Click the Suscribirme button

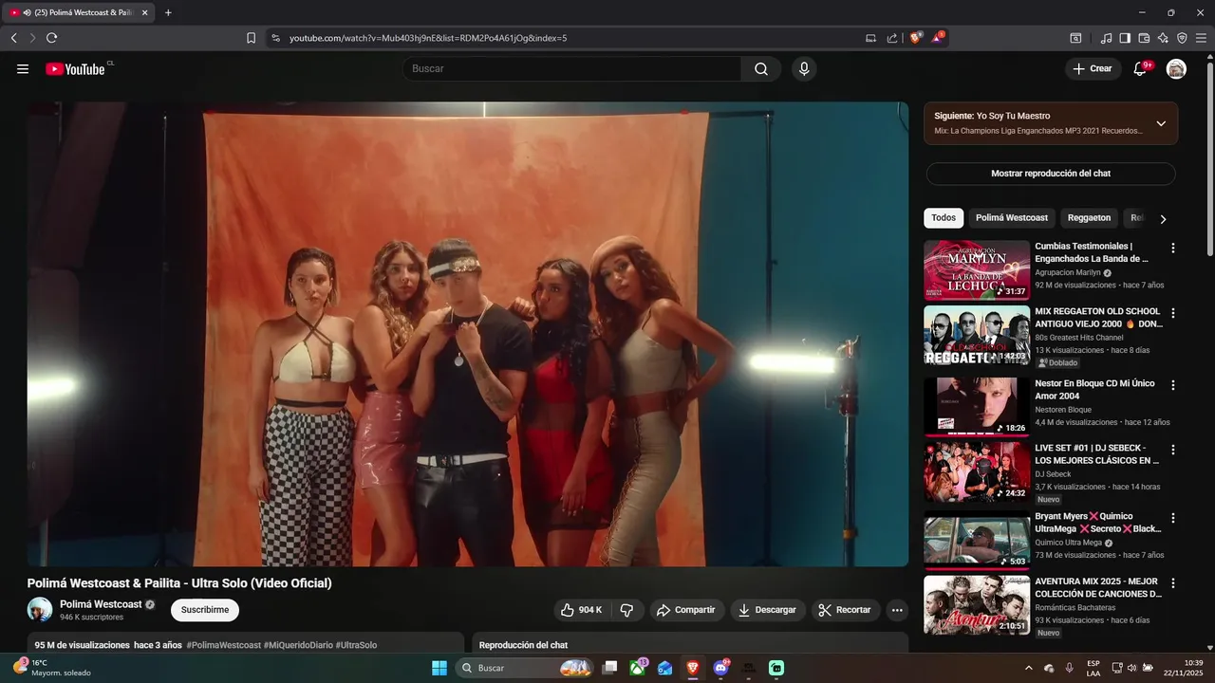[x=205, y=610]
